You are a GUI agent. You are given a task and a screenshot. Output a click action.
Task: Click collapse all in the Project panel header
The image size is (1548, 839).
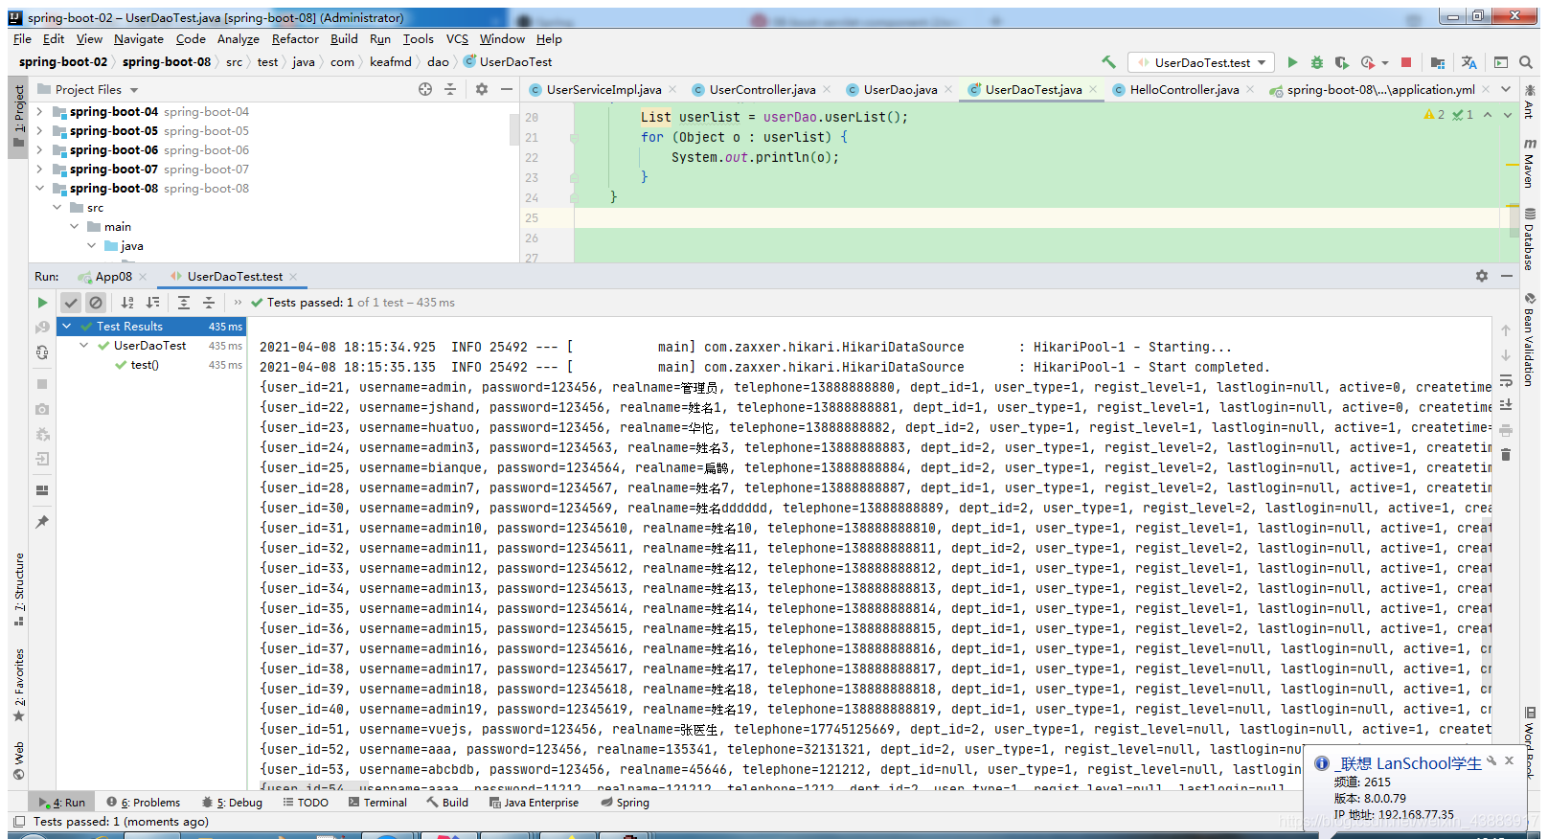point(450,89)
